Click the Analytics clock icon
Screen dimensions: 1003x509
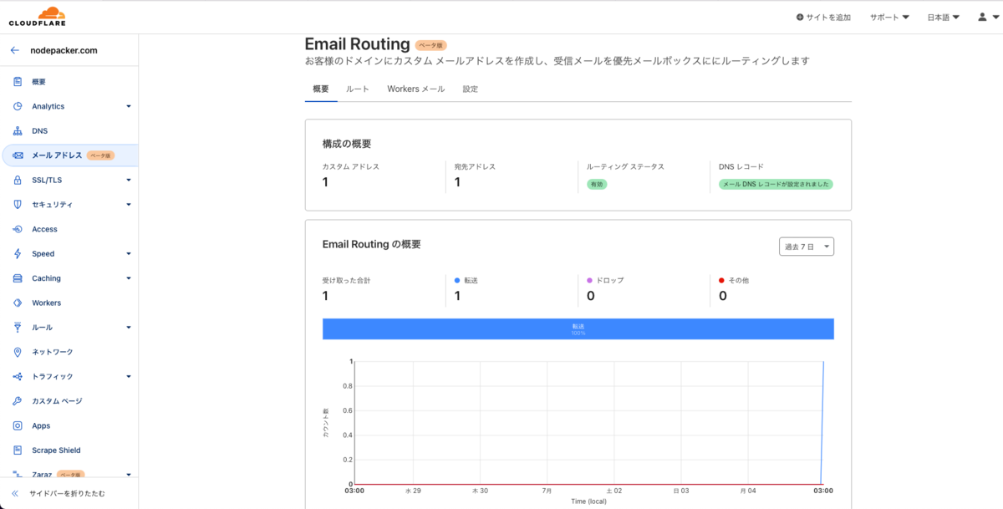[x=18, y=106]
